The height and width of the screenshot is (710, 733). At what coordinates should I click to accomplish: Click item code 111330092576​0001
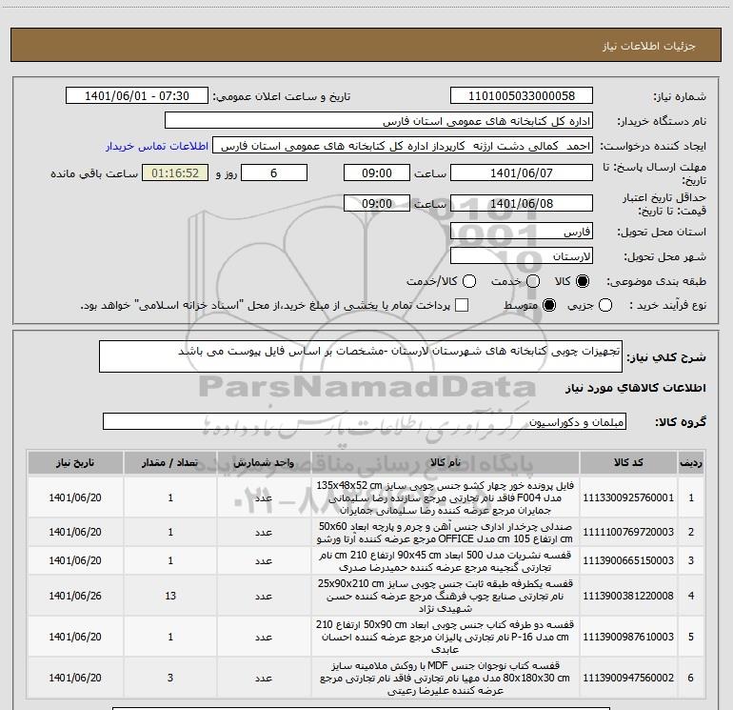pyautogui.click(x=628, y=497)
